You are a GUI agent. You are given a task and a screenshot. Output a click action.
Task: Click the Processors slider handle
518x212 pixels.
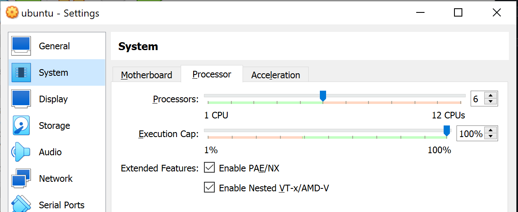(323, 96)
